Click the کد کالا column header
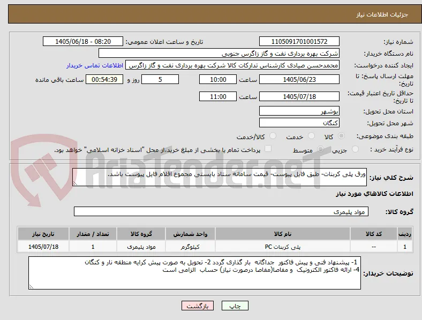The height and width of the screenshot is (320, 422). [374, 234]
